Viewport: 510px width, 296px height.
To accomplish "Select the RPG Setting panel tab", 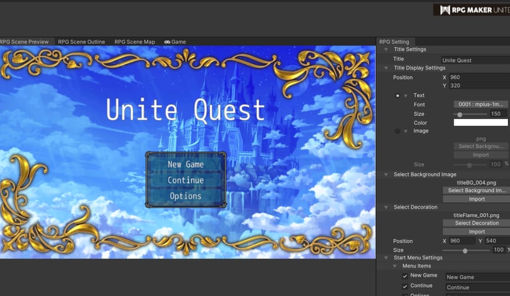I will pyautogui.click(x=394, y=42).
